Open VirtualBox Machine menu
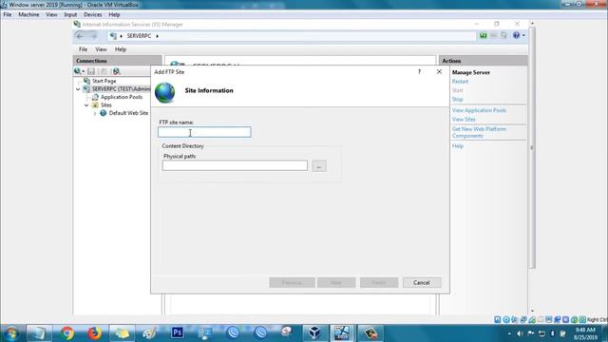Viewport: 608px width, 342px height. pos(28,15)
